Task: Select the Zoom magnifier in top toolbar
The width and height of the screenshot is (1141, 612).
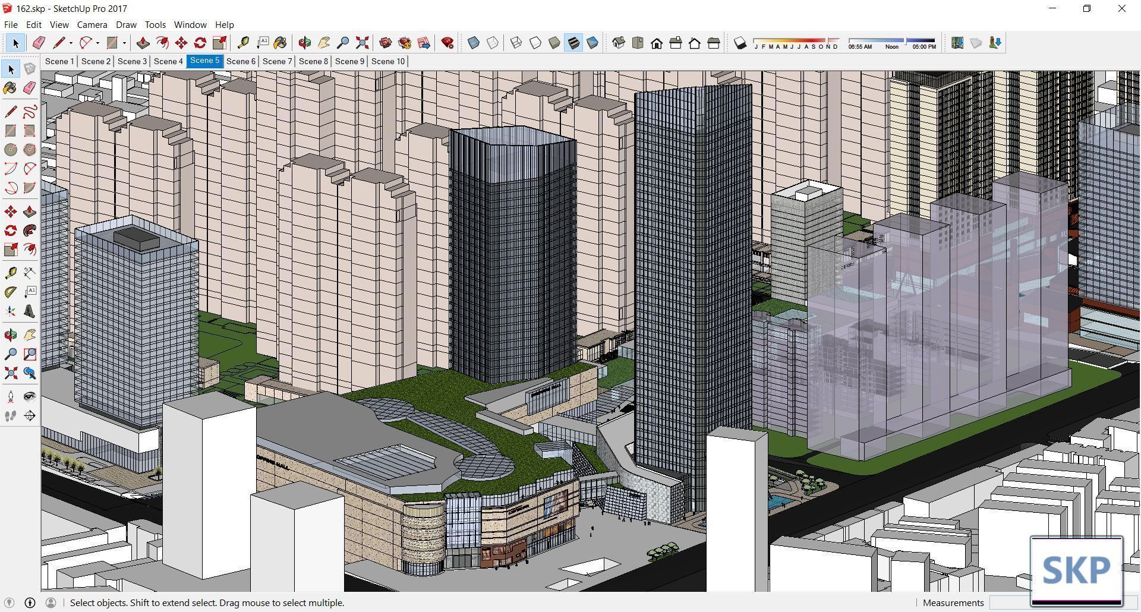Action: pos(343,43)
